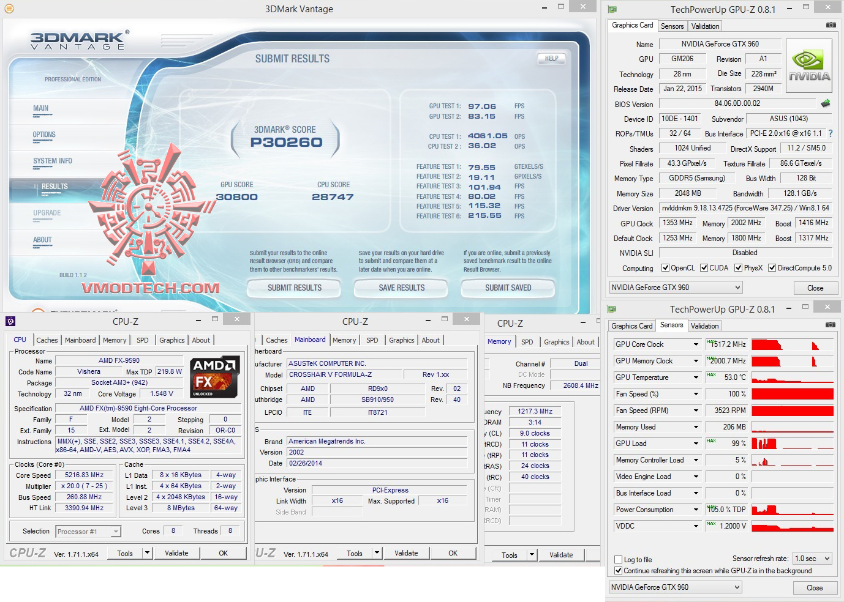Toggle the CUDA checkbox
Image resolution: width=844 pixels, height=602 pixels.
(x=704, y=268)
